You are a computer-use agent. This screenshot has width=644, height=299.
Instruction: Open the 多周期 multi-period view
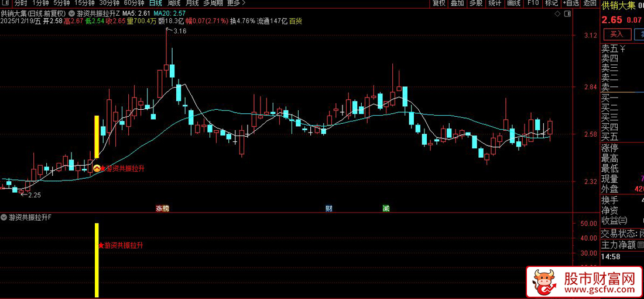pos(214,3)
